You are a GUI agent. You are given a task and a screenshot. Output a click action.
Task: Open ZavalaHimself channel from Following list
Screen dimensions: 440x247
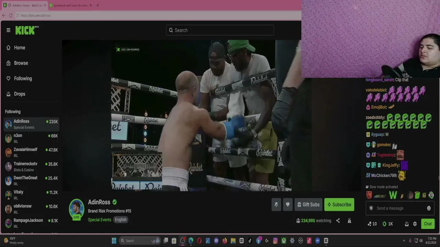pos(31,152)
